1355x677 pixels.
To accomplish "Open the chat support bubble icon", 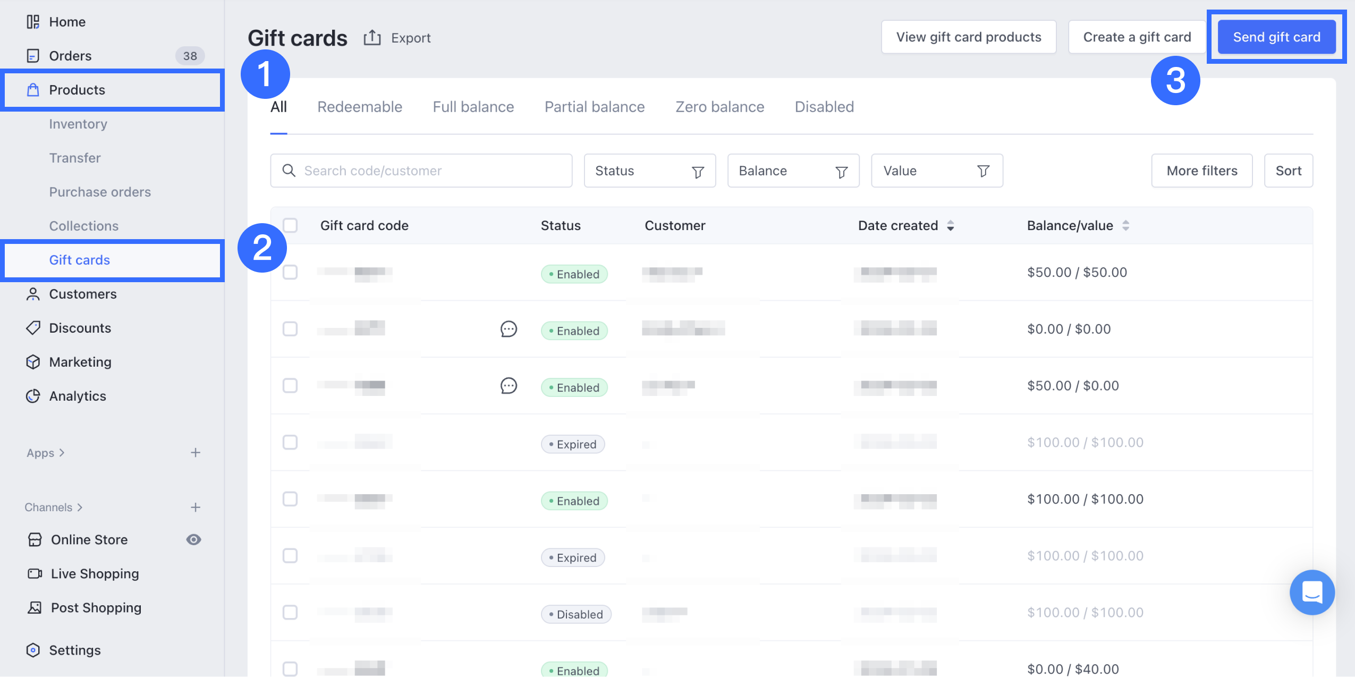I will pyautogui.click(x=1311, y=592).
